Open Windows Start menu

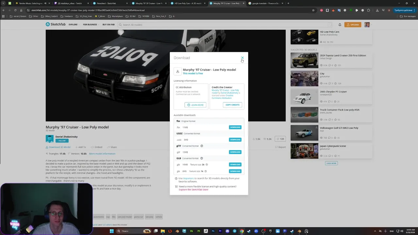(112, 231)
